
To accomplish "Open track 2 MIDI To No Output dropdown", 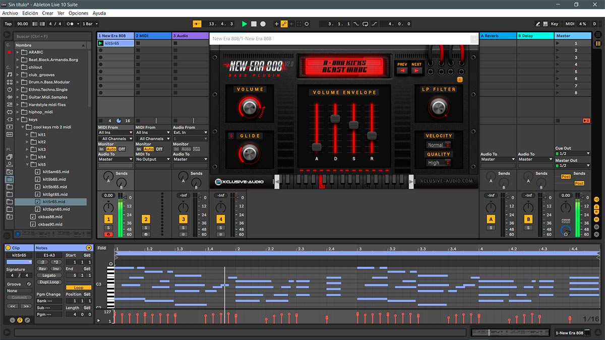I will (x=153, y=159).
